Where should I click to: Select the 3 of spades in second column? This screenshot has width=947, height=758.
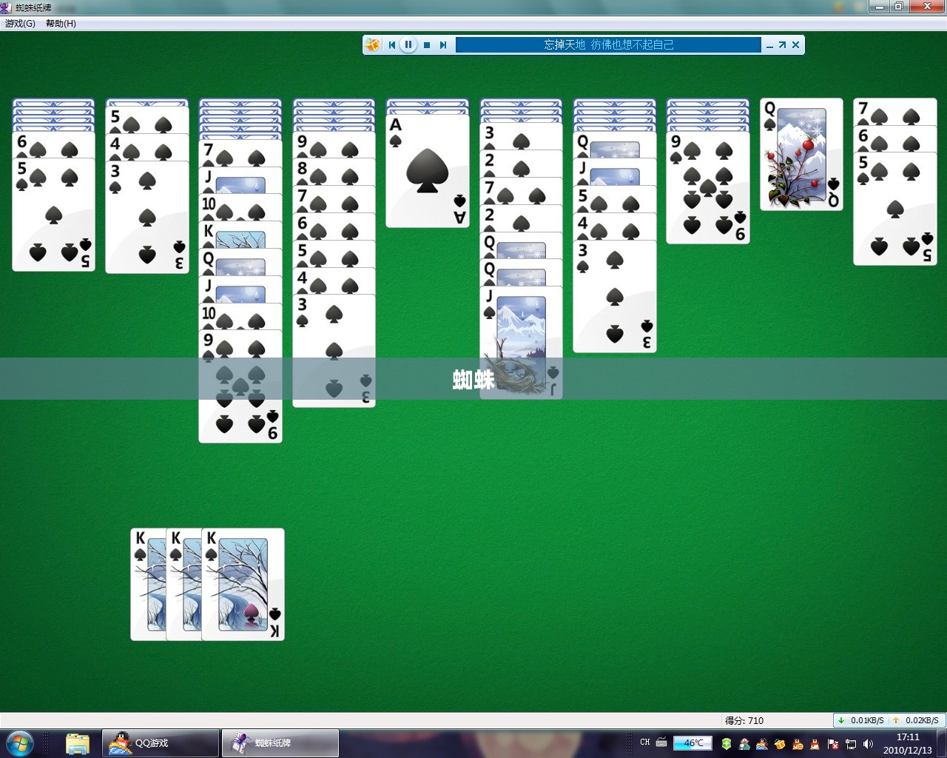tap(147, 217)
